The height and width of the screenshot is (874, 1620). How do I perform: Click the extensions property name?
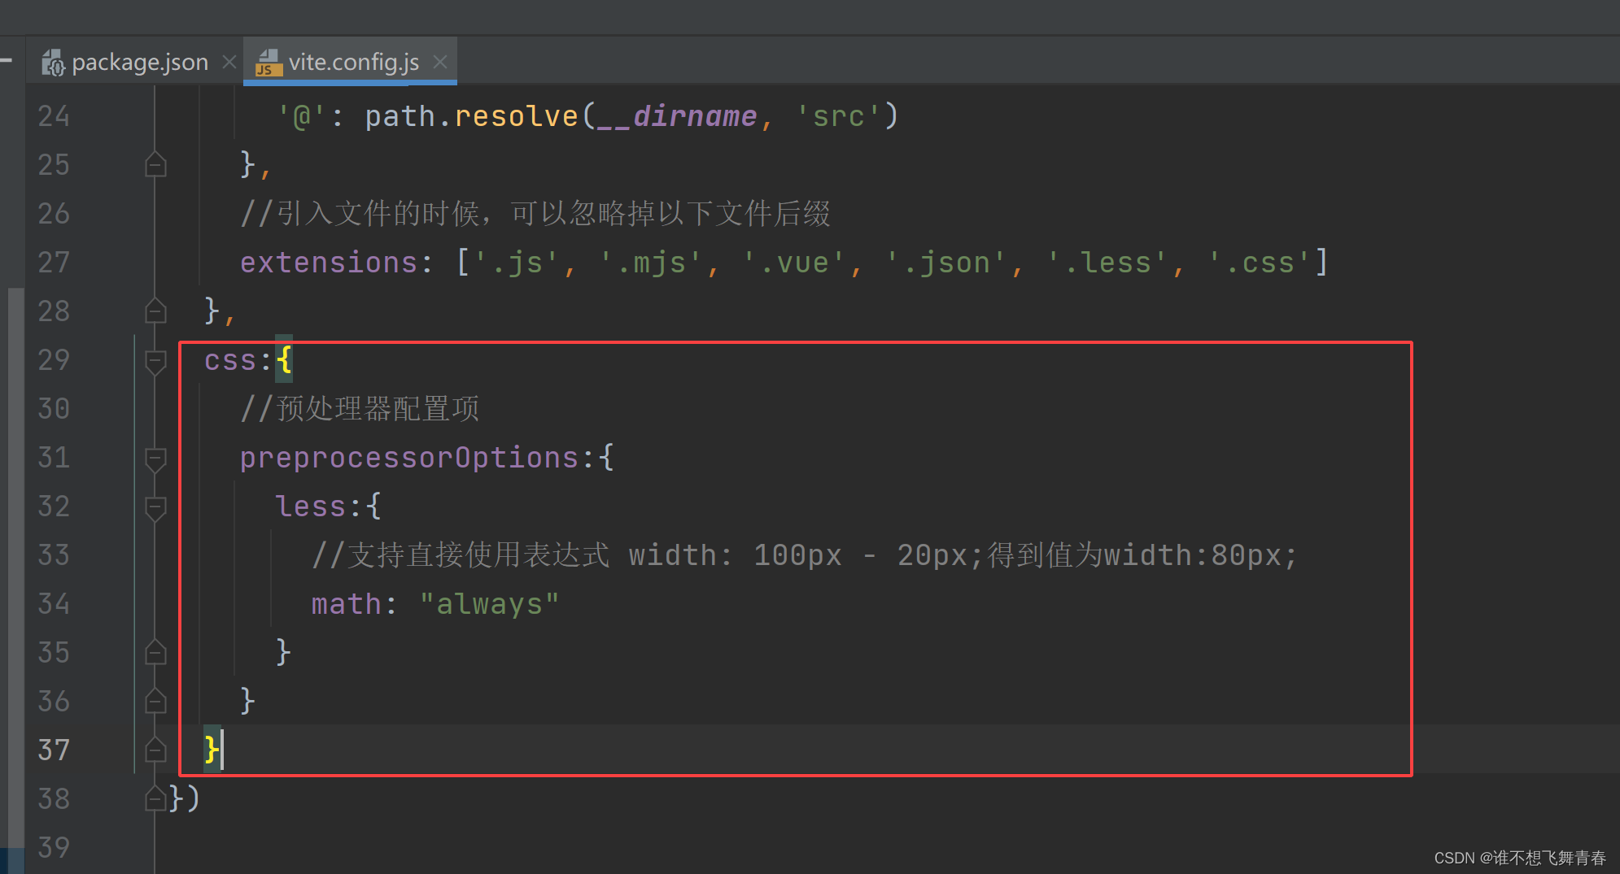pyautogui.click(x=329, y=262)
